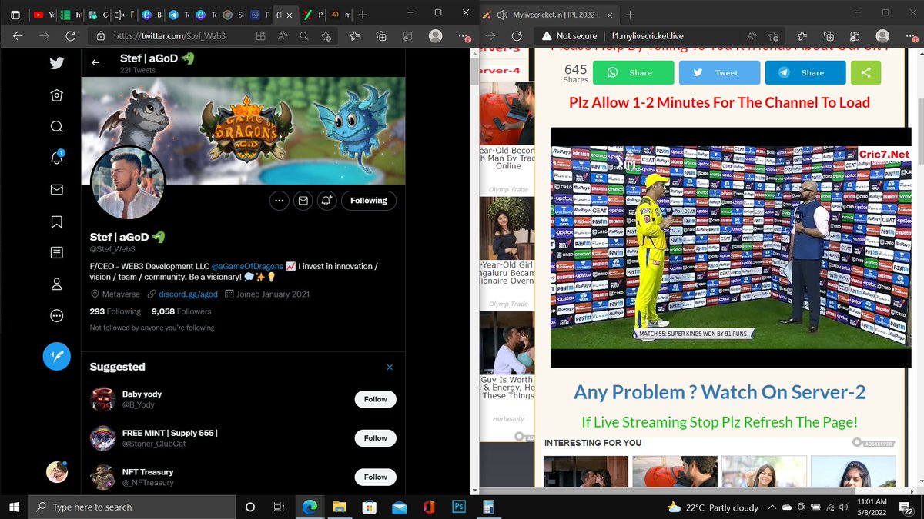Screen dimensions: 924x519
Task: Open Photoshop from the taskbar
Action: (x=457, y=507)
